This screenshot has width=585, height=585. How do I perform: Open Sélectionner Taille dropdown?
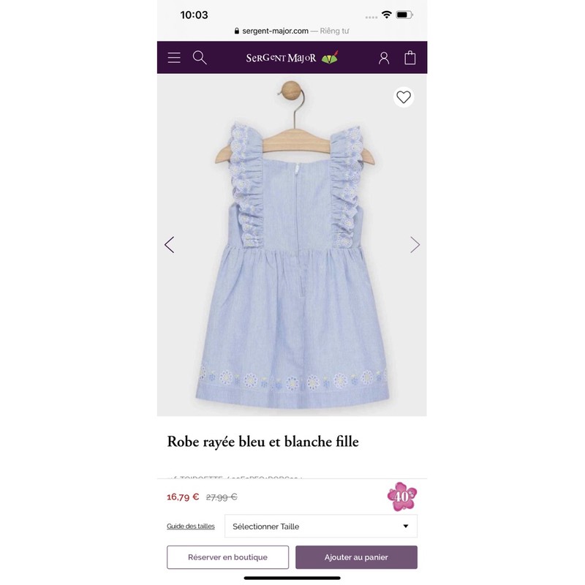click(321, 526)
